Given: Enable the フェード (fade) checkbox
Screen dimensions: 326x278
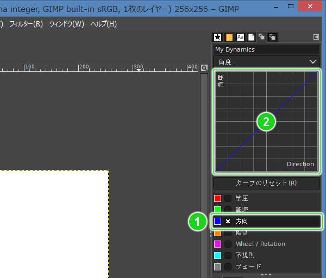Looking at the screenshot, I should click(228, 267).
